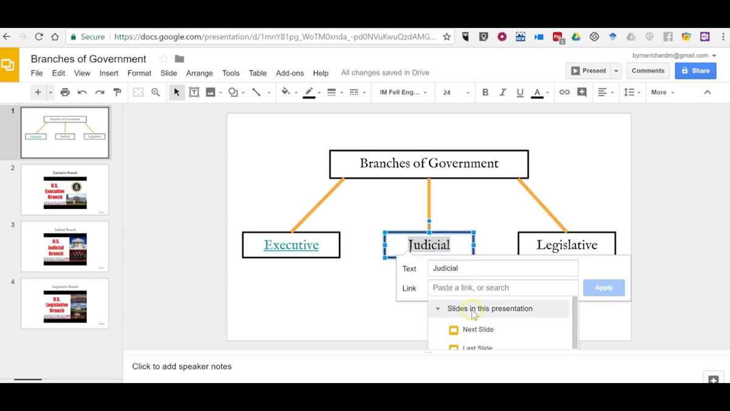Select slide 3 Judicial Branch thumbnail
Image resolution: width=730 pixels, height=411 pixels.
[65, 247]
